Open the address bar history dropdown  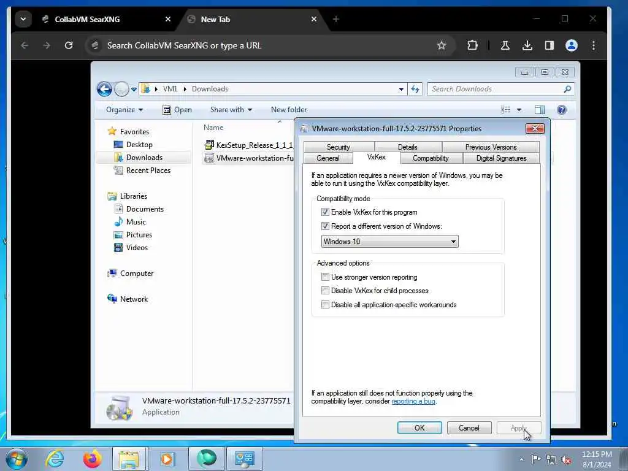401,89
